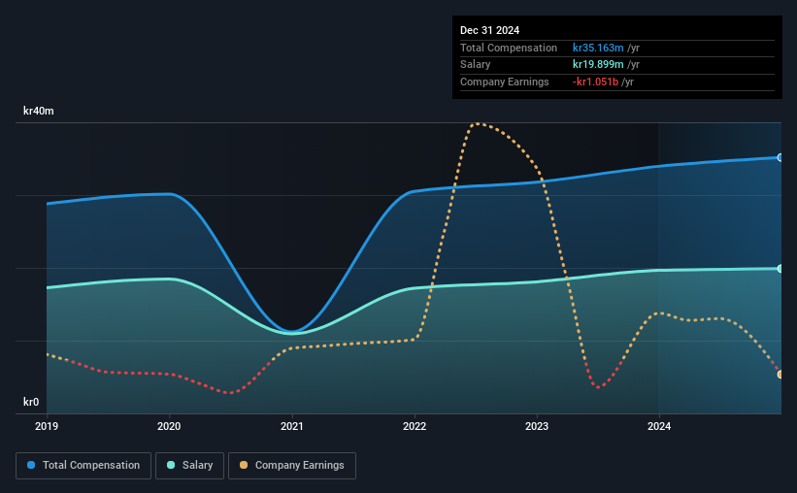Image resolution: width=797 pixels, height=493 pixels.
Task: Toggle the Salary legend button
Action: (x=189, y=466)
